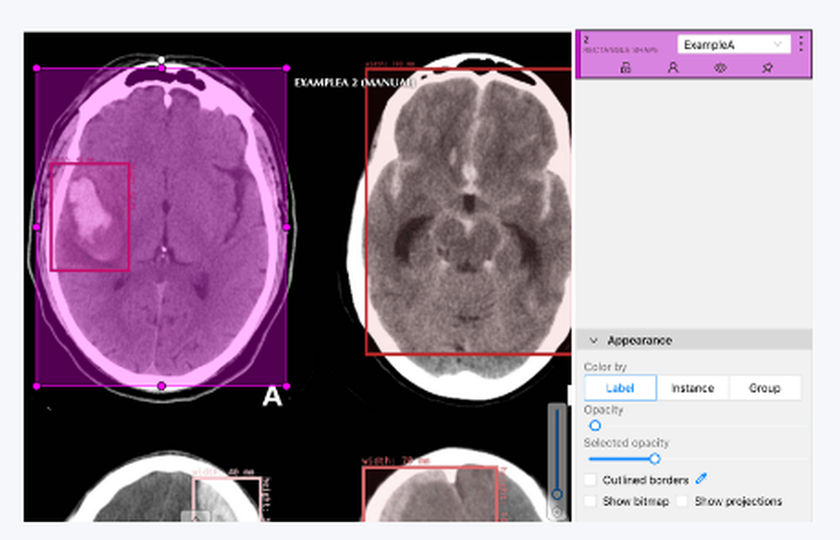Click the Selected opacity slider handle
840x540 pixels.
click(654, 459)
